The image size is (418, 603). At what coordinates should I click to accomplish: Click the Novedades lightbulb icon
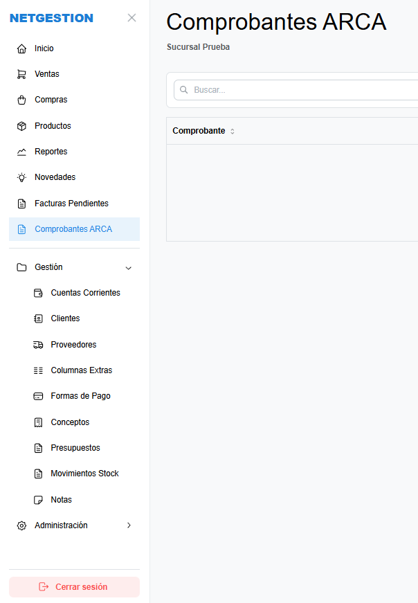pyautogui.click(x=21, y=177)
